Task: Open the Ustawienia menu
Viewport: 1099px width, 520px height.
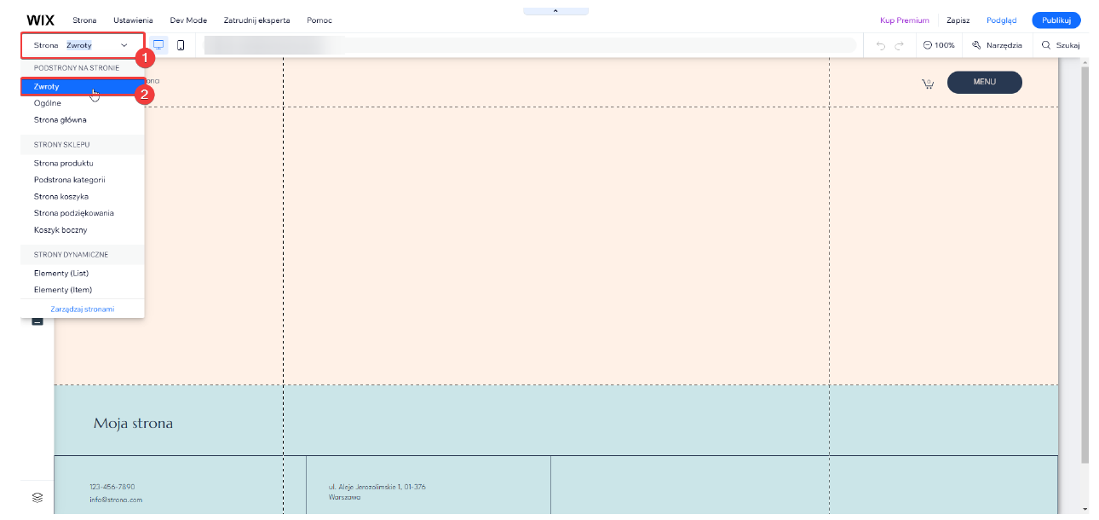Action: pos(133,20)
